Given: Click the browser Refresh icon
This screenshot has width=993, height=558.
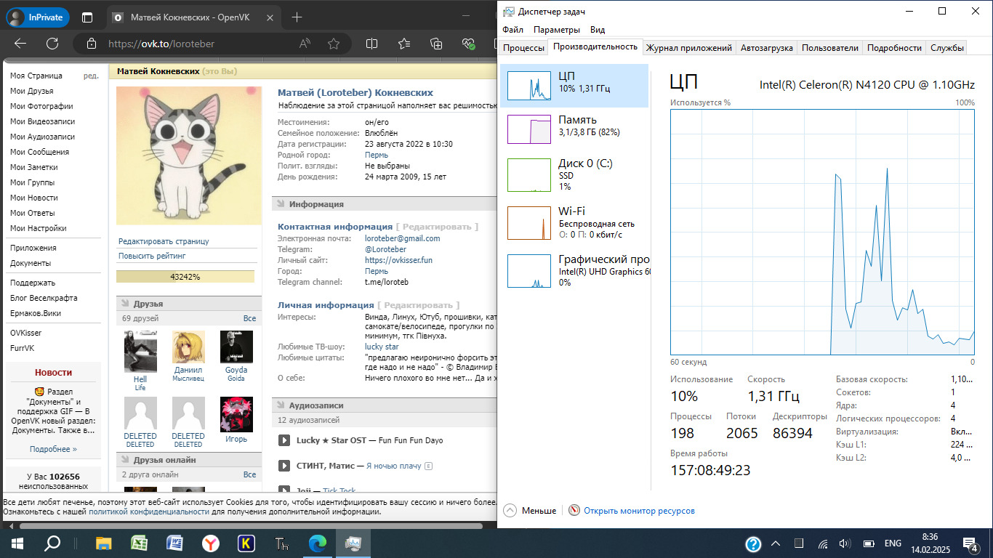Looking at the screenshot, I should [x=52, y=44].
